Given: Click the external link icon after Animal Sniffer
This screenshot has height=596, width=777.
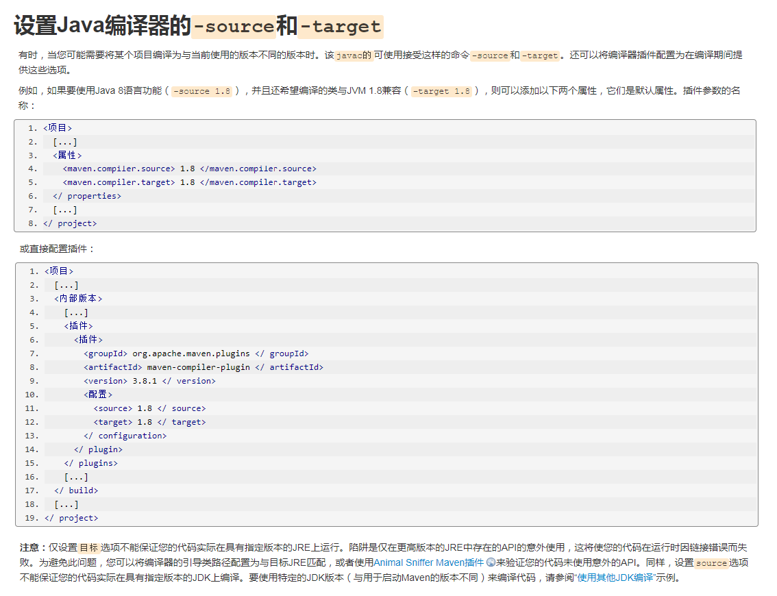Looking at the screenshot, I should click(x=491, y=562).
